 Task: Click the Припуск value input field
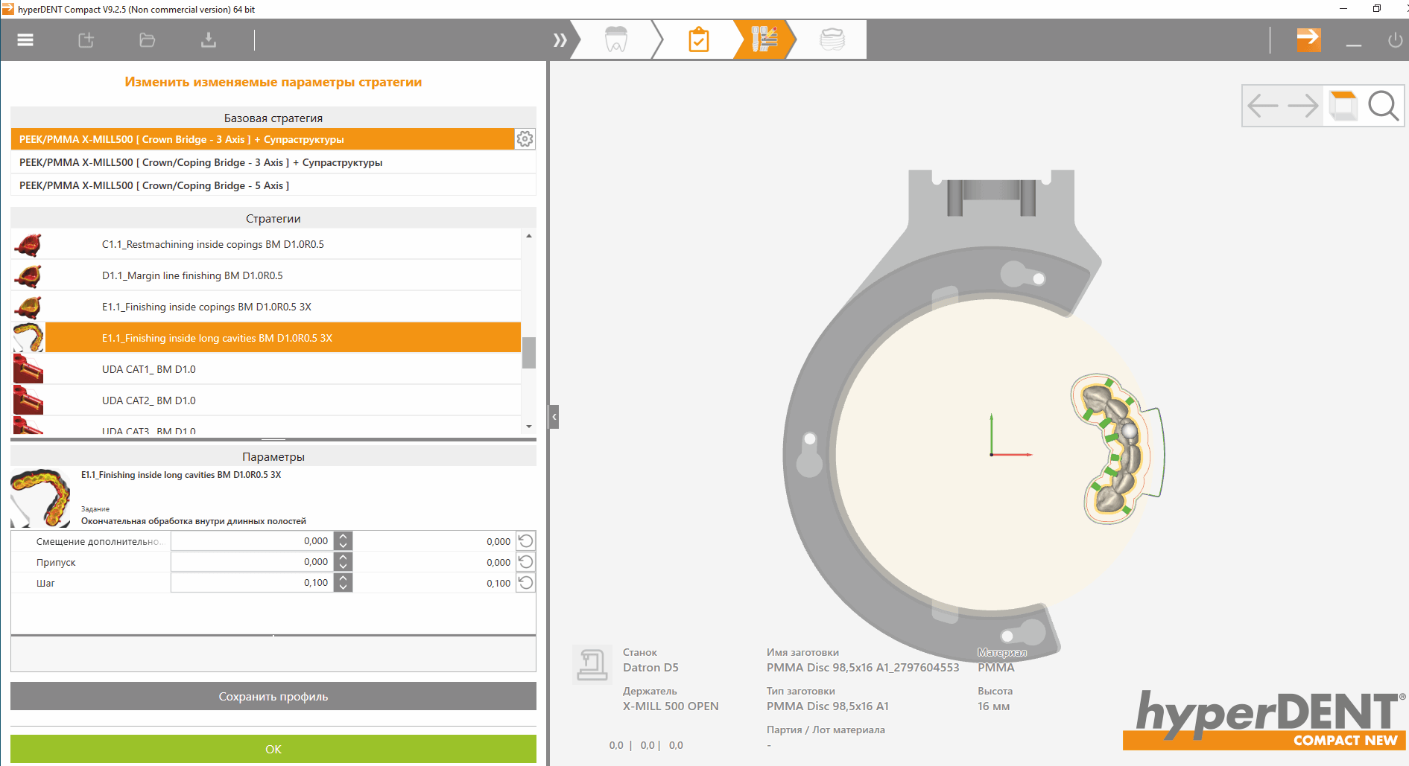click(253, 562)
